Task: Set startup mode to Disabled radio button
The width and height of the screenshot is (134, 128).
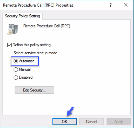Action: 16,78
